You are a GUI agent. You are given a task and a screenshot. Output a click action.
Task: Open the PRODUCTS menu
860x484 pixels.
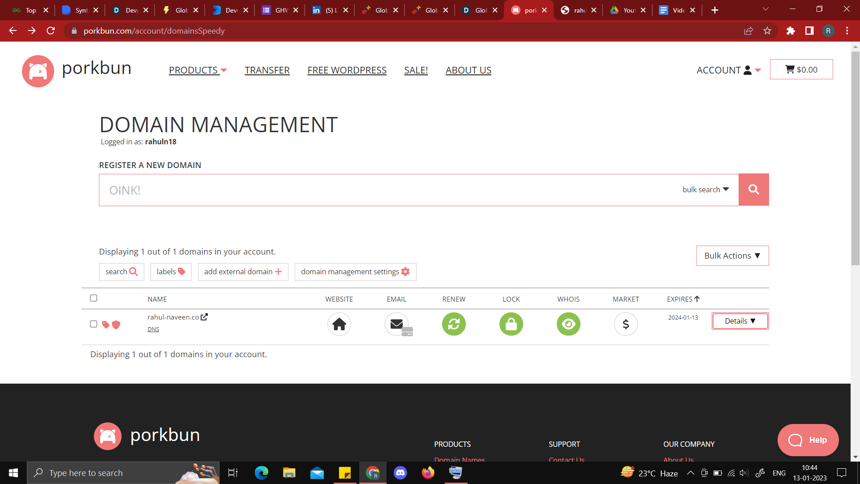[x=198, y=70]
